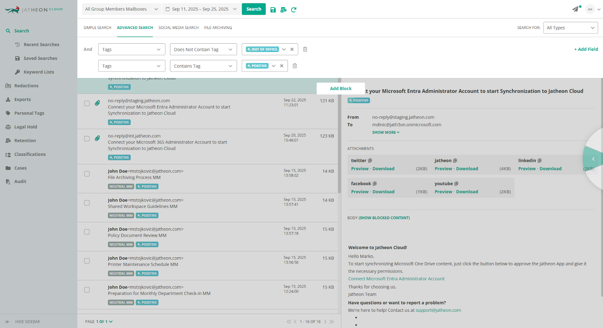
Task: Click the Recent Searches history icon
Action: (x=17, y=44)
